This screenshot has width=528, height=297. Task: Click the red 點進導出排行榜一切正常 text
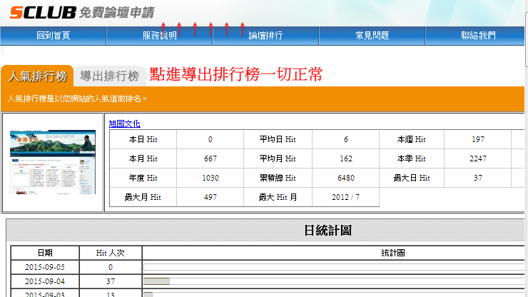coord(235,75)
